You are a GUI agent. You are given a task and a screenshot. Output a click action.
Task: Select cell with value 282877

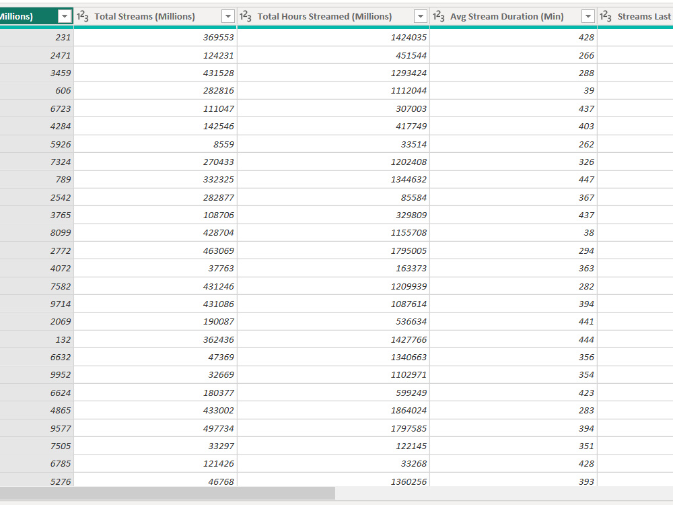tap(155, 197)
